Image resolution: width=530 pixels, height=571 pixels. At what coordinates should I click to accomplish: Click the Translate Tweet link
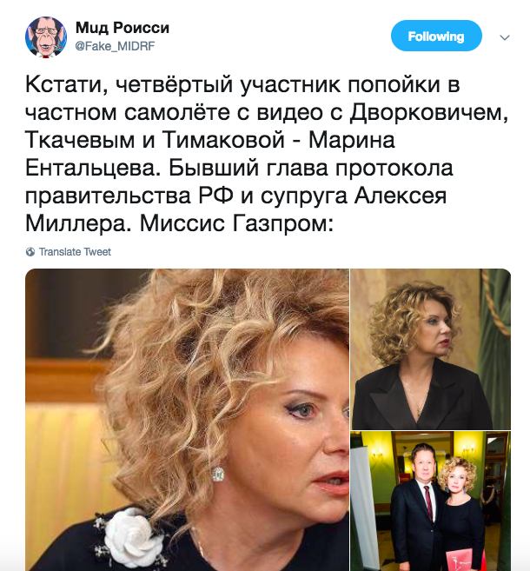coord(75,252)
